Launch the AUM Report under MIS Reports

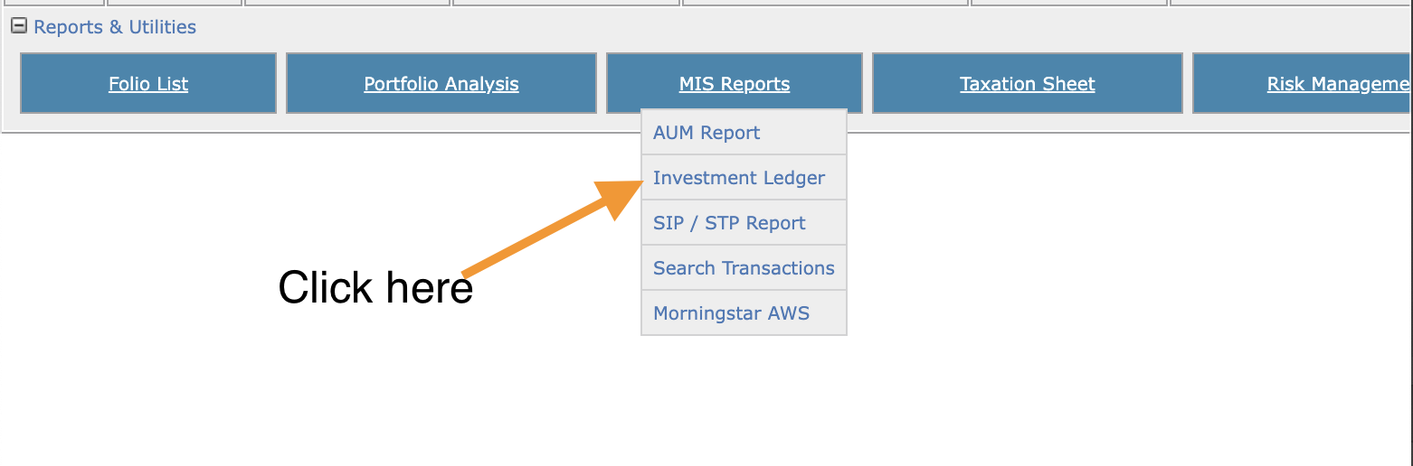(x=706, y=133)
